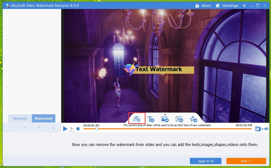The image size is (271, 168).
Task: Click the add text watermark icon
Action: [151, 119]
